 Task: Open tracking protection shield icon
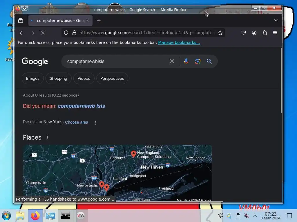click(66, 33)
